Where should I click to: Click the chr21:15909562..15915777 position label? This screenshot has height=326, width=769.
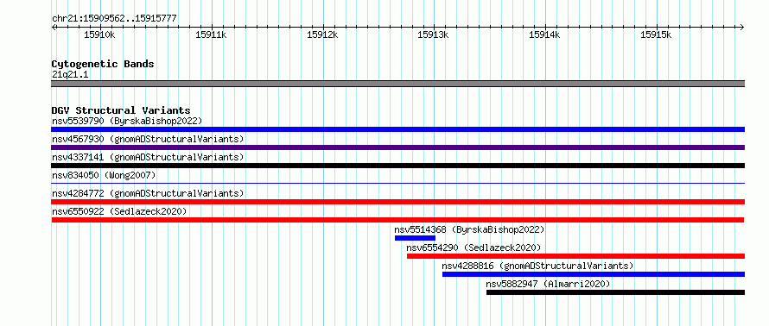click(114, 19)
